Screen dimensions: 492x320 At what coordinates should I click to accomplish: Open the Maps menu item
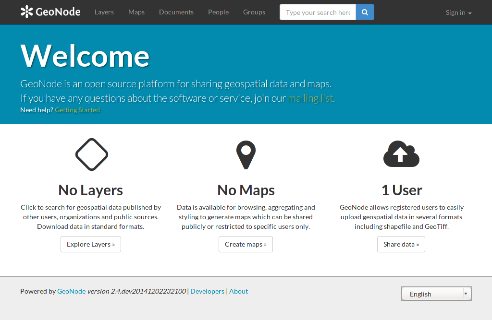136,12
